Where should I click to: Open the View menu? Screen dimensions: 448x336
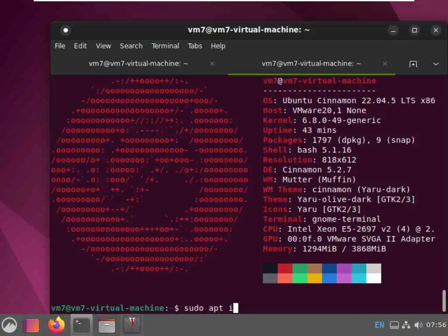coord(103,46)
